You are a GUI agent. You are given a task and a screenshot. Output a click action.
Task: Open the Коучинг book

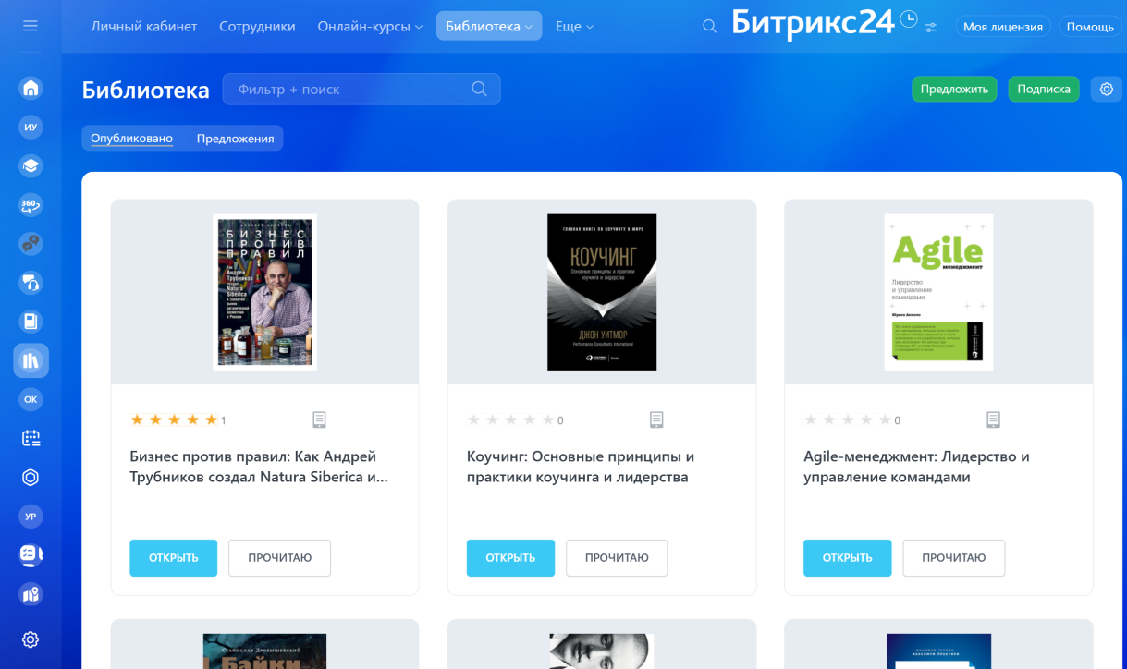(x=510, y=558)
